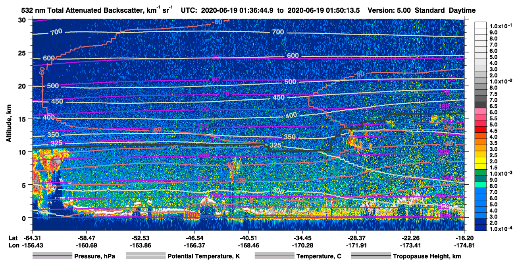
Task: Click the end time '2020-06-19 01:50:13.5'
Action: (324, 10)
